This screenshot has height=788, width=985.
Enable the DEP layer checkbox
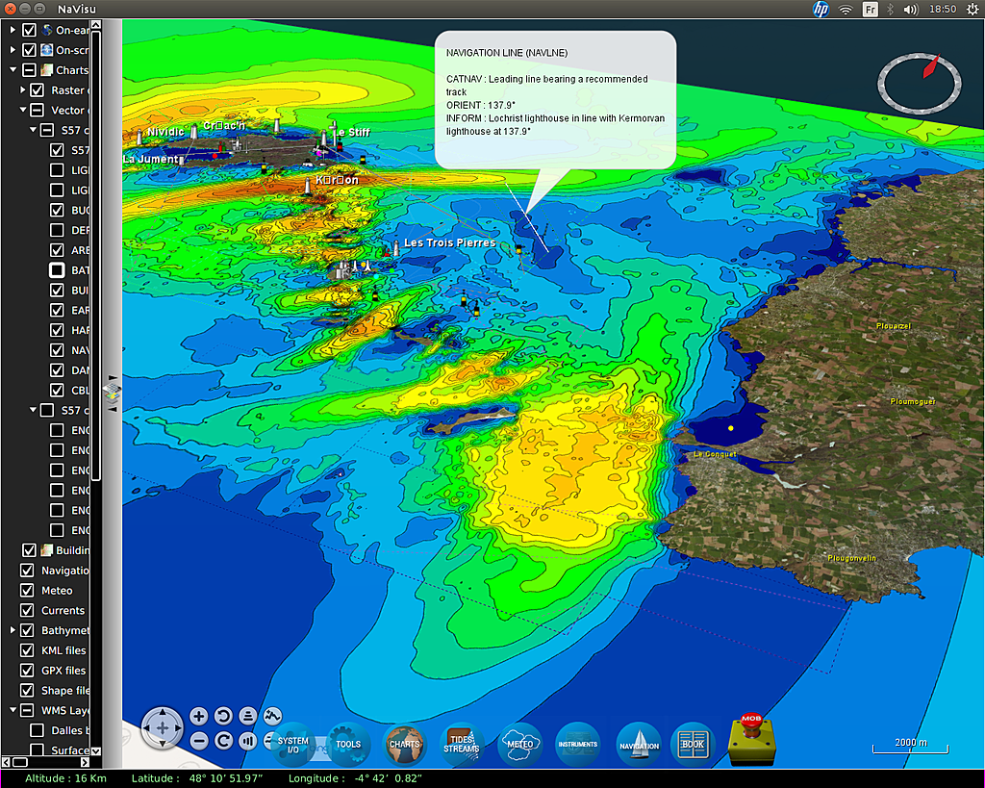[x=57, y=230]
